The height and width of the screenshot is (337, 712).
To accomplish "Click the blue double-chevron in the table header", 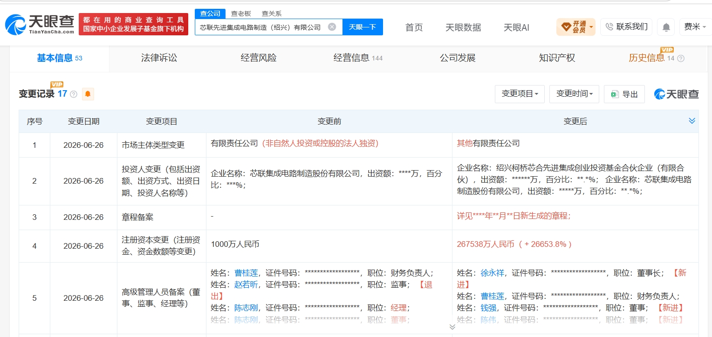I will [691, 121].
